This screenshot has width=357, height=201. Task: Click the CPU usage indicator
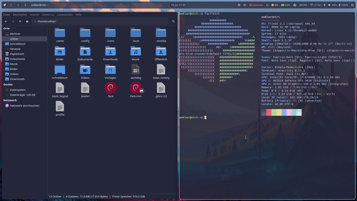click(x=275, y=5)
